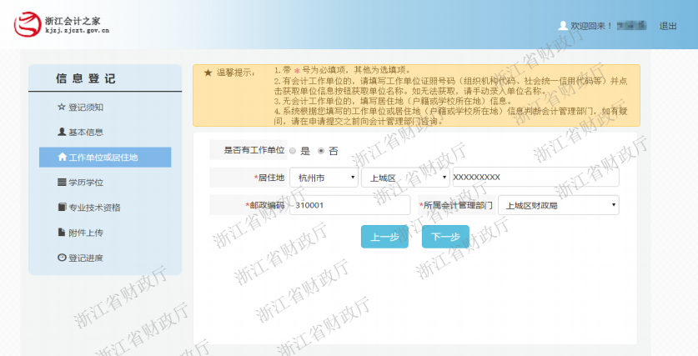Click the home icon for 工作单位或居住地
This screenshot has width=698, height=356.
click(x=61, y=158)
